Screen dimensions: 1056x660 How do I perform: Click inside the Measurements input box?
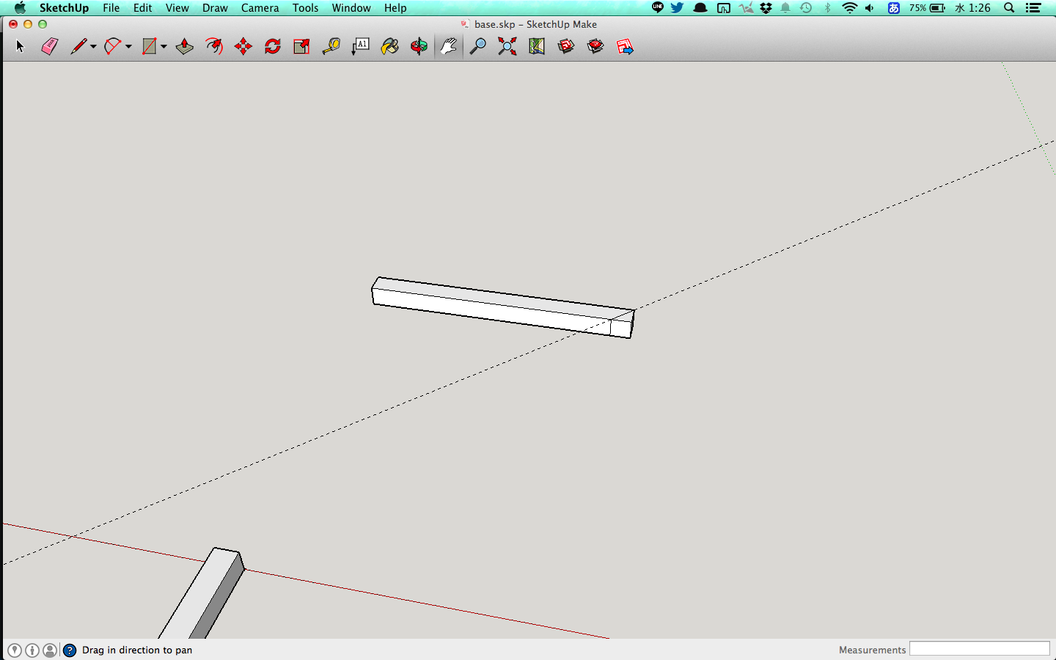(979, 649)
